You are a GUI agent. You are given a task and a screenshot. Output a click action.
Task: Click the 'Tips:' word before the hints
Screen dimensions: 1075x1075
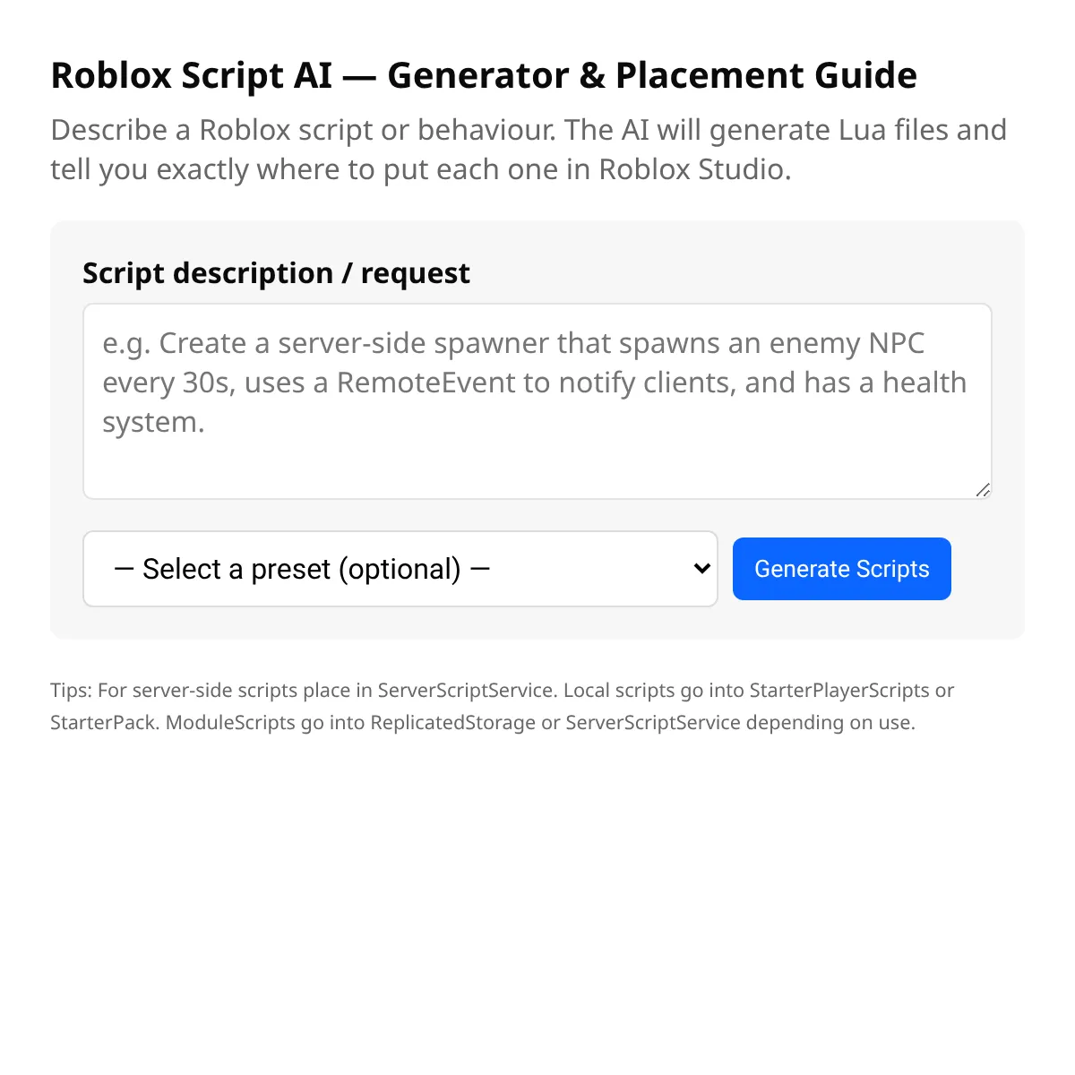tap(71, 691)
